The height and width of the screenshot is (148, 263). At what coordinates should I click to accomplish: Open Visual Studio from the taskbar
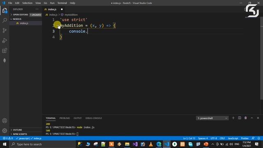pos(135,144)
